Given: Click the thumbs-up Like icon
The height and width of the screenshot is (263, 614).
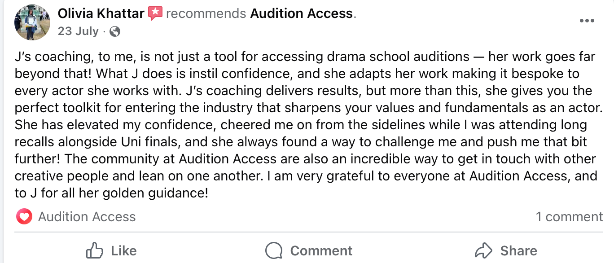Looking at the screenshot, I should click(94, 250).
